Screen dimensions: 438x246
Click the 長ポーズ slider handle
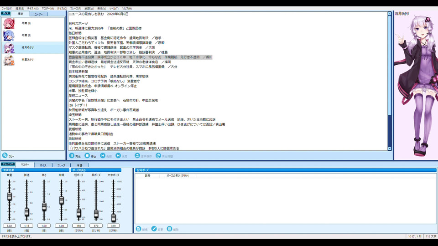(96, 214)
